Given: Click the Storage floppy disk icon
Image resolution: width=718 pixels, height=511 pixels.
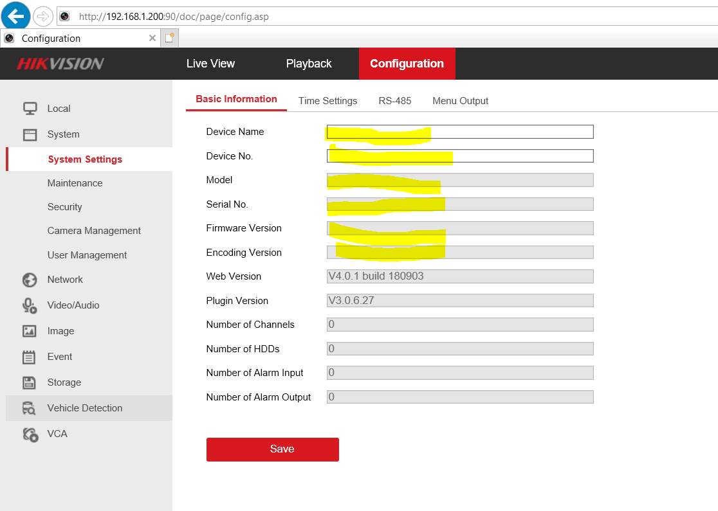Looking at the screenshot, I should click(x=30, y=382).
